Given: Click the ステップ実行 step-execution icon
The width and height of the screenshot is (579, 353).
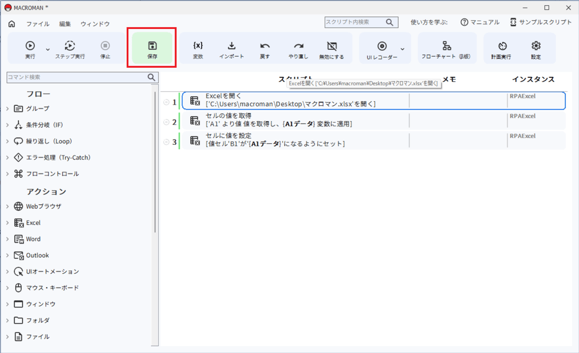Looking at the screenshot, I should (69, 48).
